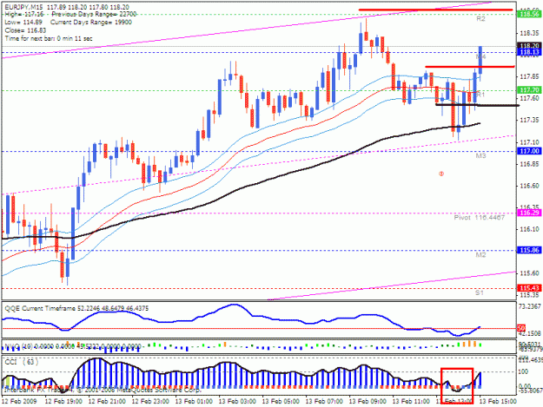Select the 115.35 price scale value
This screenshot has width=543, height=407.
pyautogui.click(x=529, y=295)
